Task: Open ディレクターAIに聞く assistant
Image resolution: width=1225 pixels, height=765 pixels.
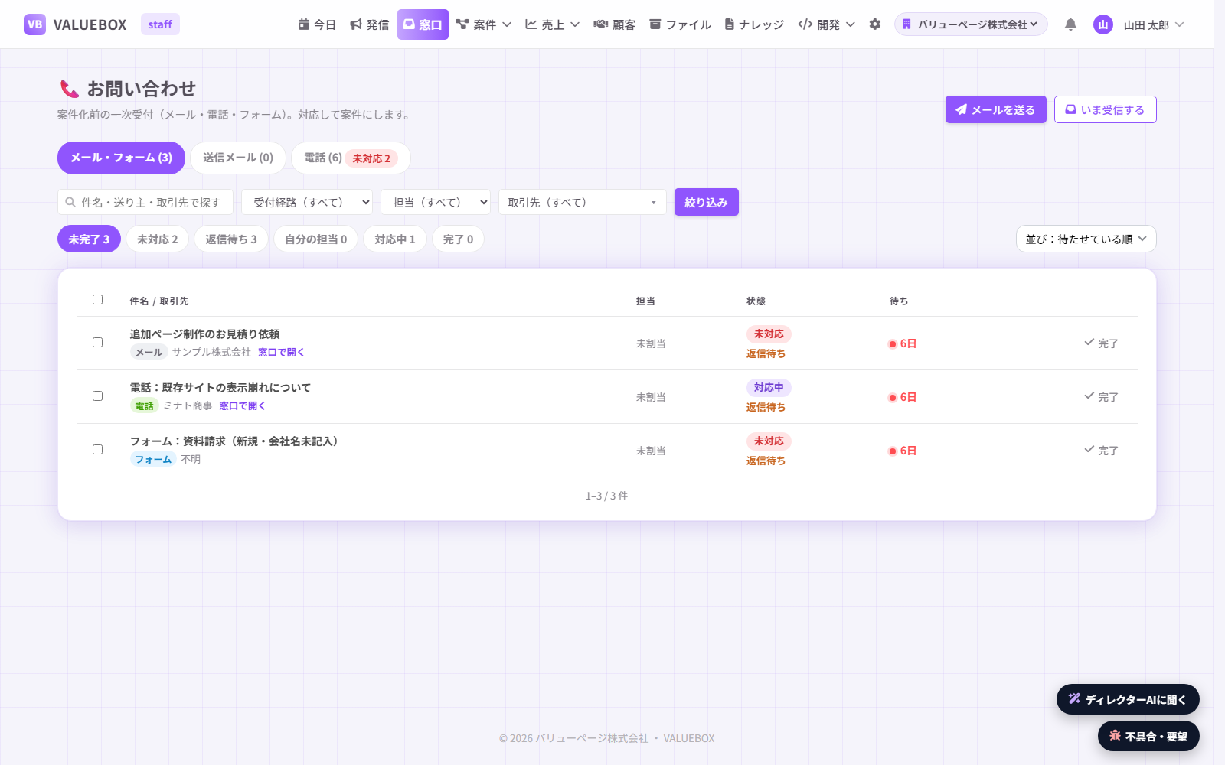Action: coord(1128,699)
